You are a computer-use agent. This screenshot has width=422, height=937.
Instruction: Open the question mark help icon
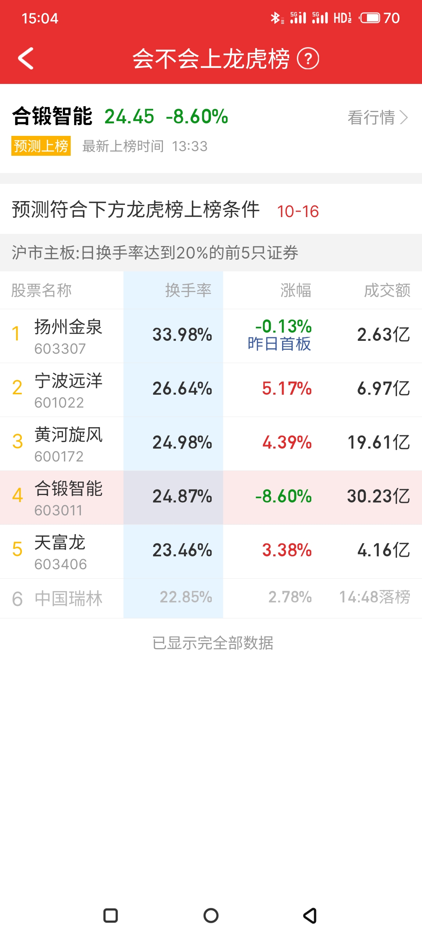(308, 59)
